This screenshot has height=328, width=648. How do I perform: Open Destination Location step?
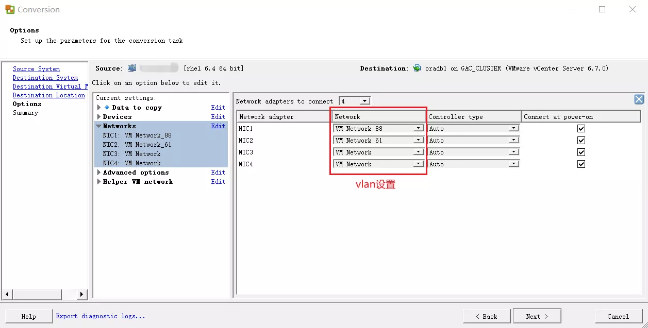click(48, 95)
